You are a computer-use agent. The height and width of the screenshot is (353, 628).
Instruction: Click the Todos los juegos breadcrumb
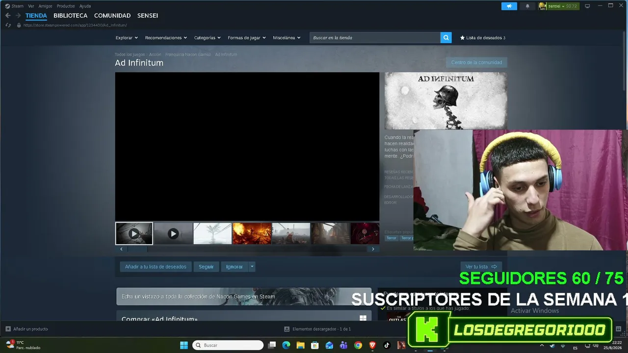130,54
